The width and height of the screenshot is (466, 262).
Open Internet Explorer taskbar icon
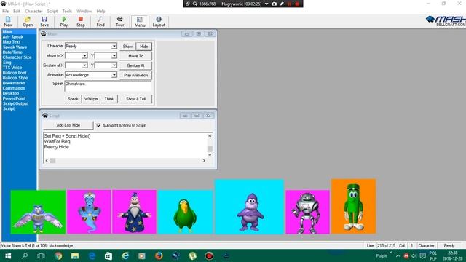pyautogui.click(x=125, y=255)
